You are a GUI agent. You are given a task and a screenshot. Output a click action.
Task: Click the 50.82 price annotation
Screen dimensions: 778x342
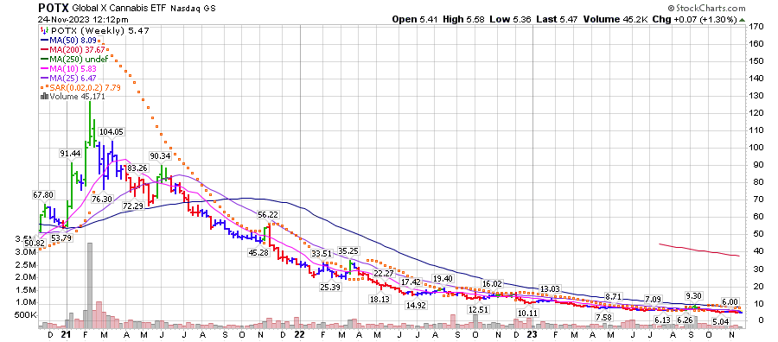pyautogui.click(x=34, y=244)
